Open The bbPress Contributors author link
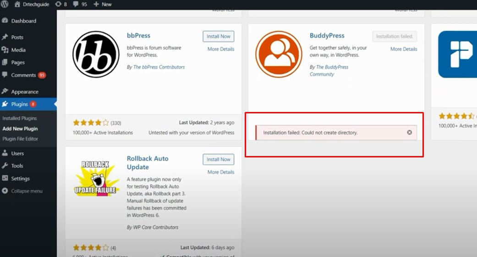 tap(159, 67)
